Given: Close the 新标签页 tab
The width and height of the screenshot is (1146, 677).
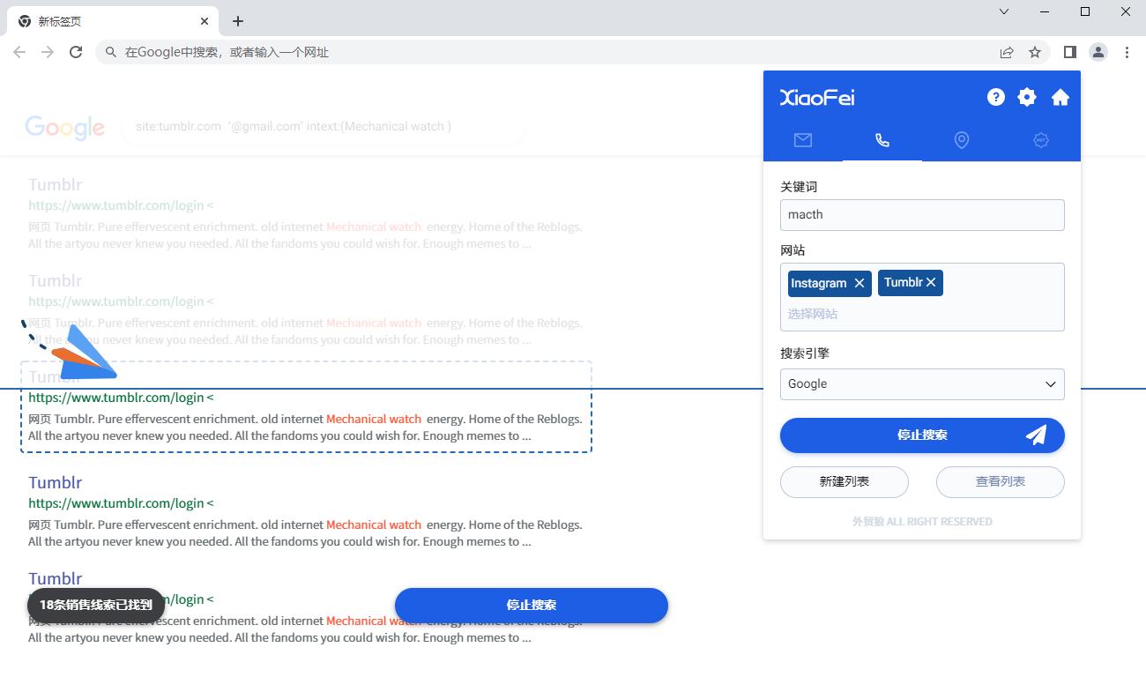Looking at the screenshot, I should pyautogui.click(x=205, y=21).
